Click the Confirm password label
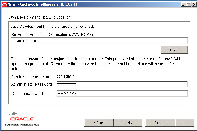 tap(27, 94)
